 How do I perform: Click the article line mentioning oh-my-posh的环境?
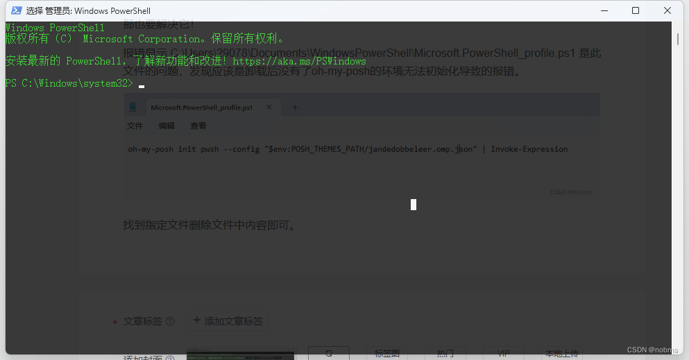coord(321,71)
